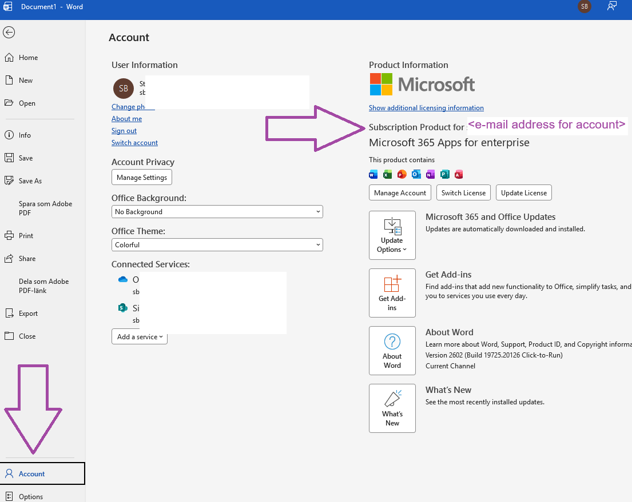632x502 pixels.
Task: Click the Outlook product icon
Action: click(416, 174)
